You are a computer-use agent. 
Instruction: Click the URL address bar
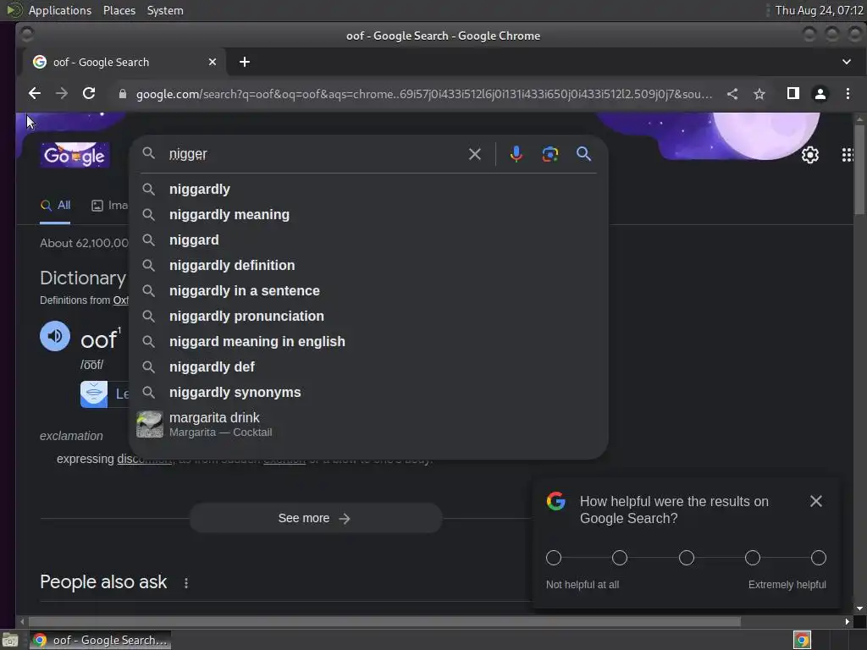tap(424, 94)
